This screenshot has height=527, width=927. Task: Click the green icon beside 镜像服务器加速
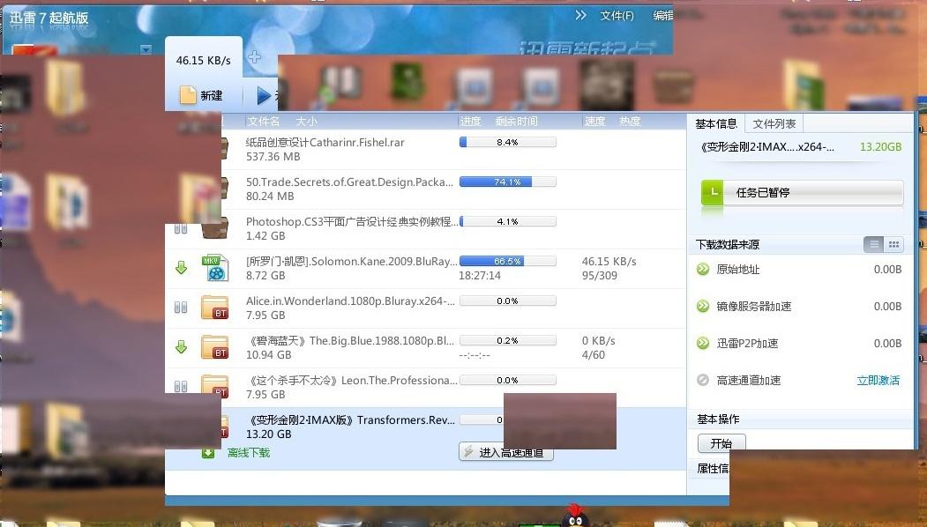pyautogui.click(x=703, y=306)
